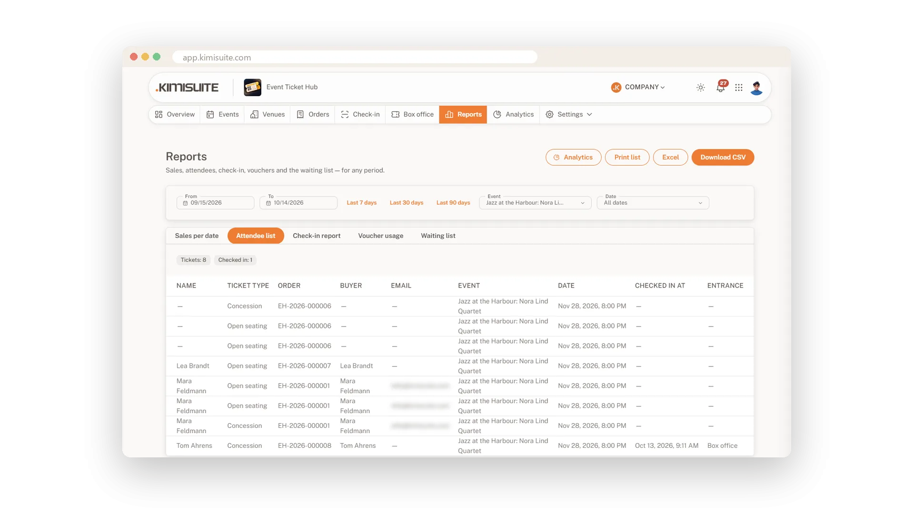Open the user profile avatar
This screenshot has height=514, width=914.
coord(756,88)
